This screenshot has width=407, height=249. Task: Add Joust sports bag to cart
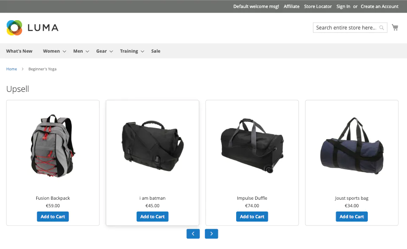(x=352, y=217)
